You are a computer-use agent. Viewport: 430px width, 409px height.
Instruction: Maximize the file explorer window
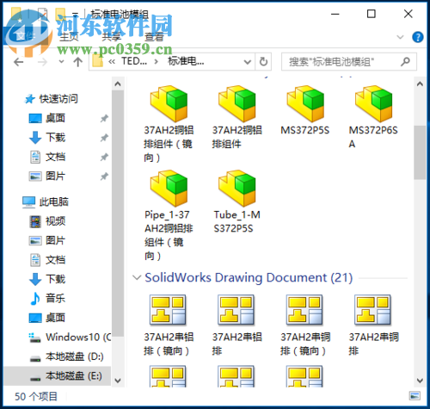[x=372, y=14]
